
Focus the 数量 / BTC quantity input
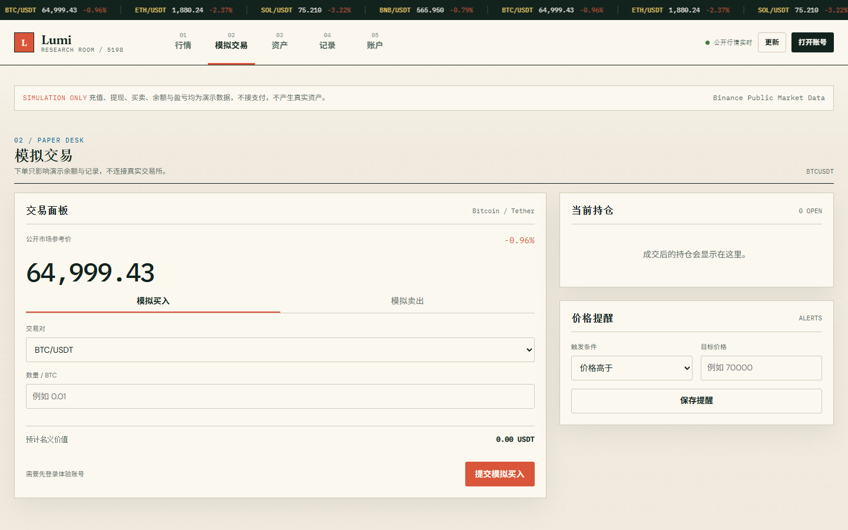coord(280,396)
